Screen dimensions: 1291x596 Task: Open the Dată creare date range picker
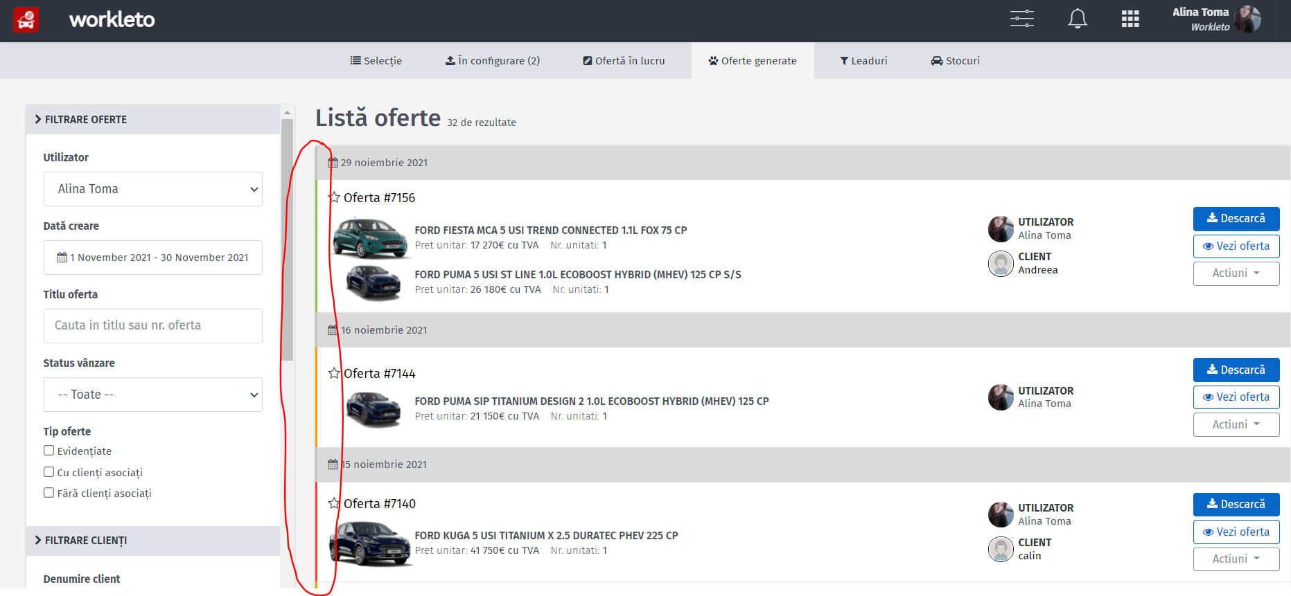pos(153,258)
